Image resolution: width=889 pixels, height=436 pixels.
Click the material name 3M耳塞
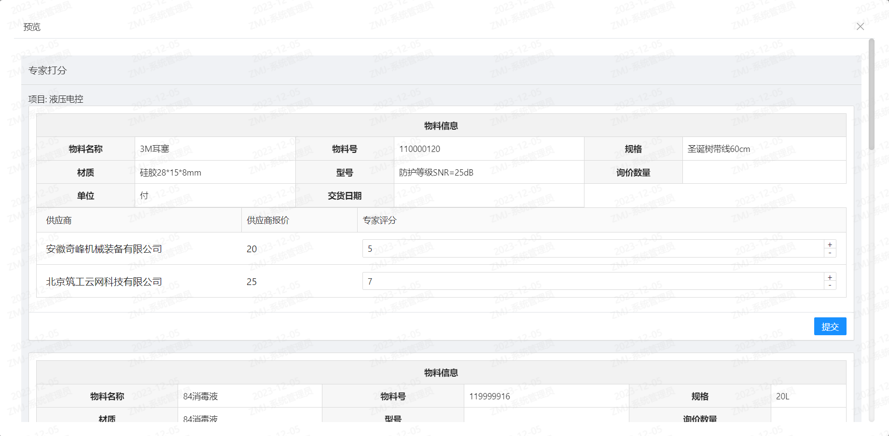coord(154,149)
